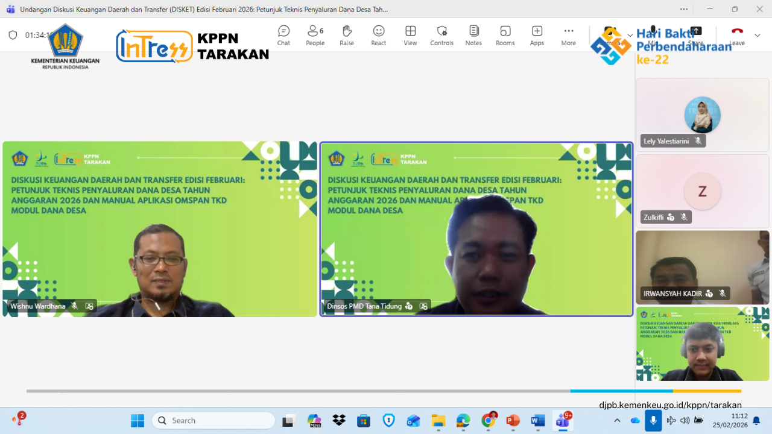The width and height of the screenshot is (772, 434).
Task: Expand the Leave options dropdown arrow
Action: coord(758,35)
